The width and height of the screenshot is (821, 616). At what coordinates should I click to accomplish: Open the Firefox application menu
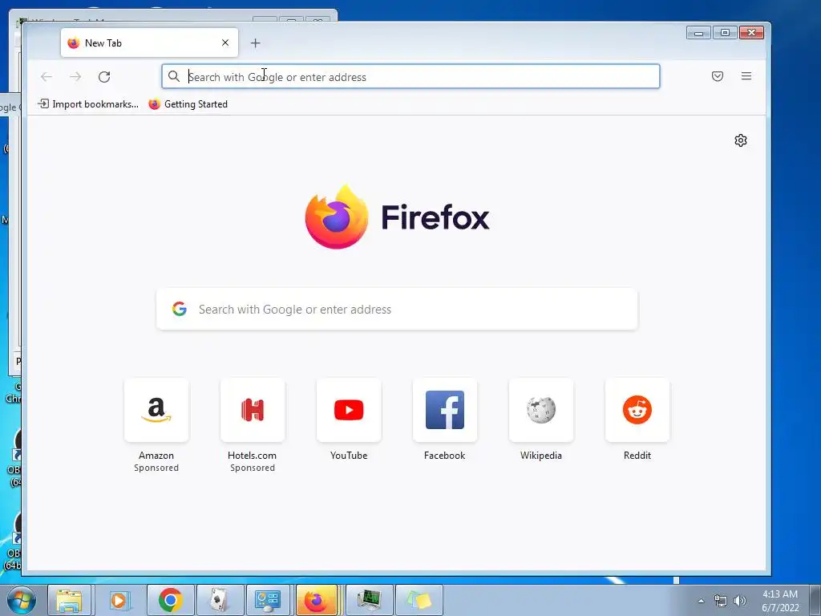[746, 76]
